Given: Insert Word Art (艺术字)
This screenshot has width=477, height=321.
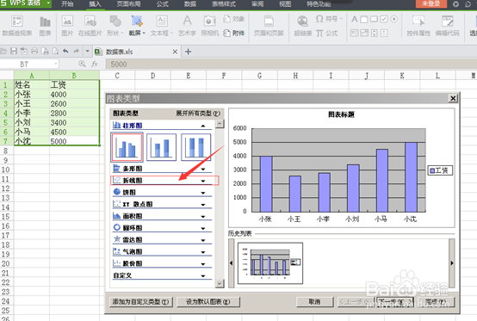Looking at the screenshot, I should 187,26.
